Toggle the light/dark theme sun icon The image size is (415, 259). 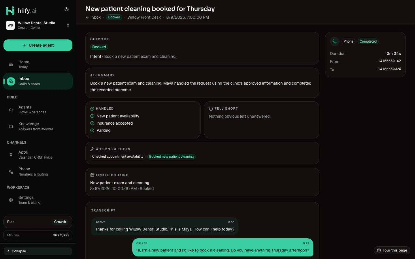[x=67, y=9]
